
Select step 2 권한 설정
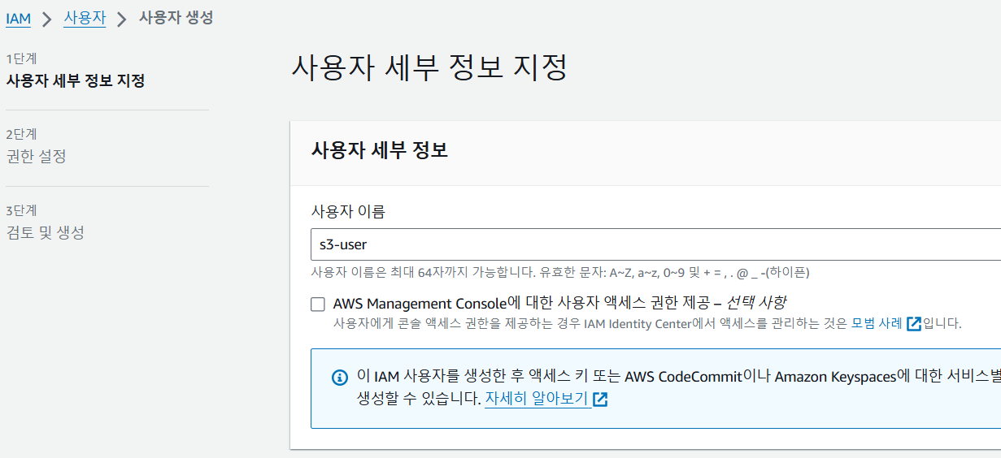(x=36, y=156)
